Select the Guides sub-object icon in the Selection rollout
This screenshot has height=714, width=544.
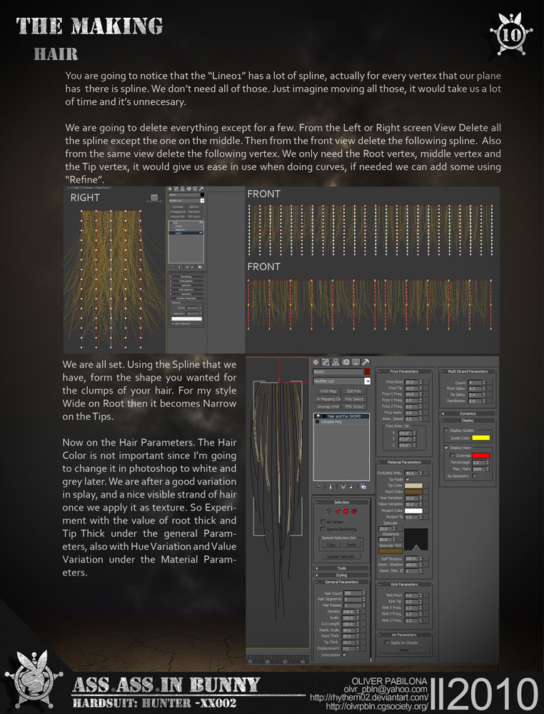click(x=329, y=511)
